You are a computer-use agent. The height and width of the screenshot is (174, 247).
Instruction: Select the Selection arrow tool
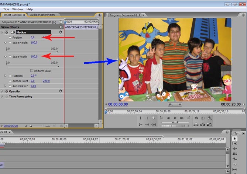click(x=235, y=138)
